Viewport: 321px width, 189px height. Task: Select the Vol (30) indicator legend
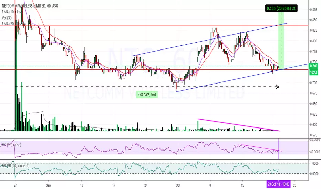coord(7,18)
